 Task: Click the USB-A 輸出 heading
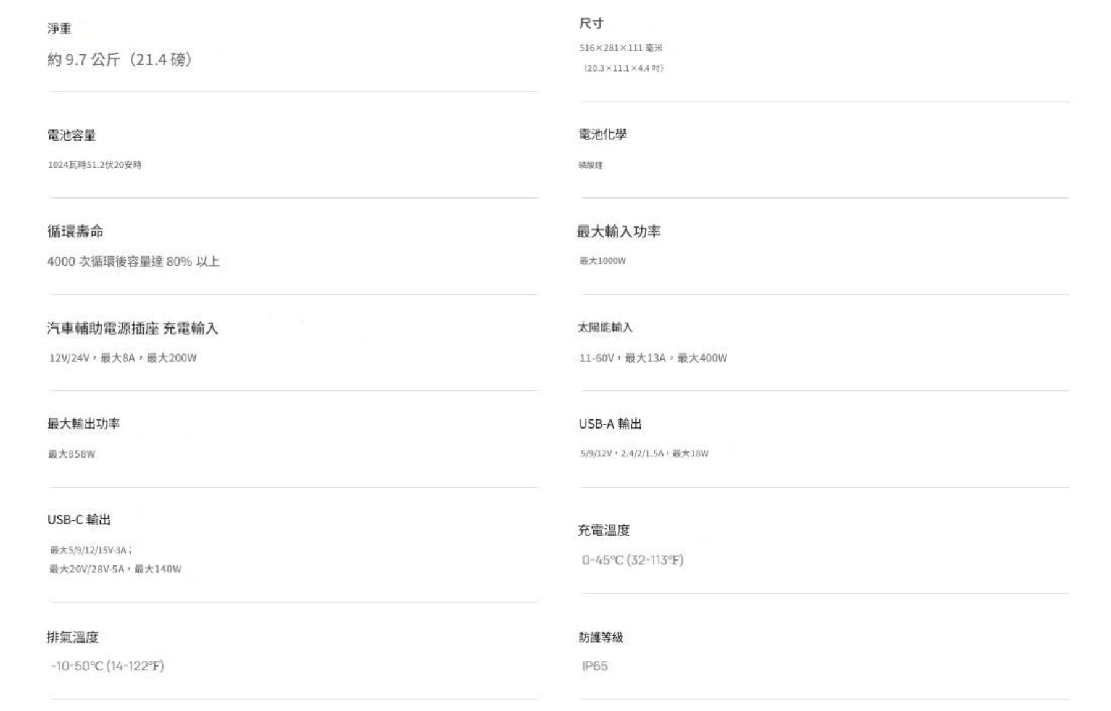[610, 424]
